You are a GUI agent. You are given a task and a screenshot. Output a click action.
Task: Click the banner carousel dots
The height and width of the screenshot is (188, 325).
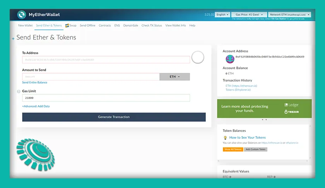coord(264,120)
